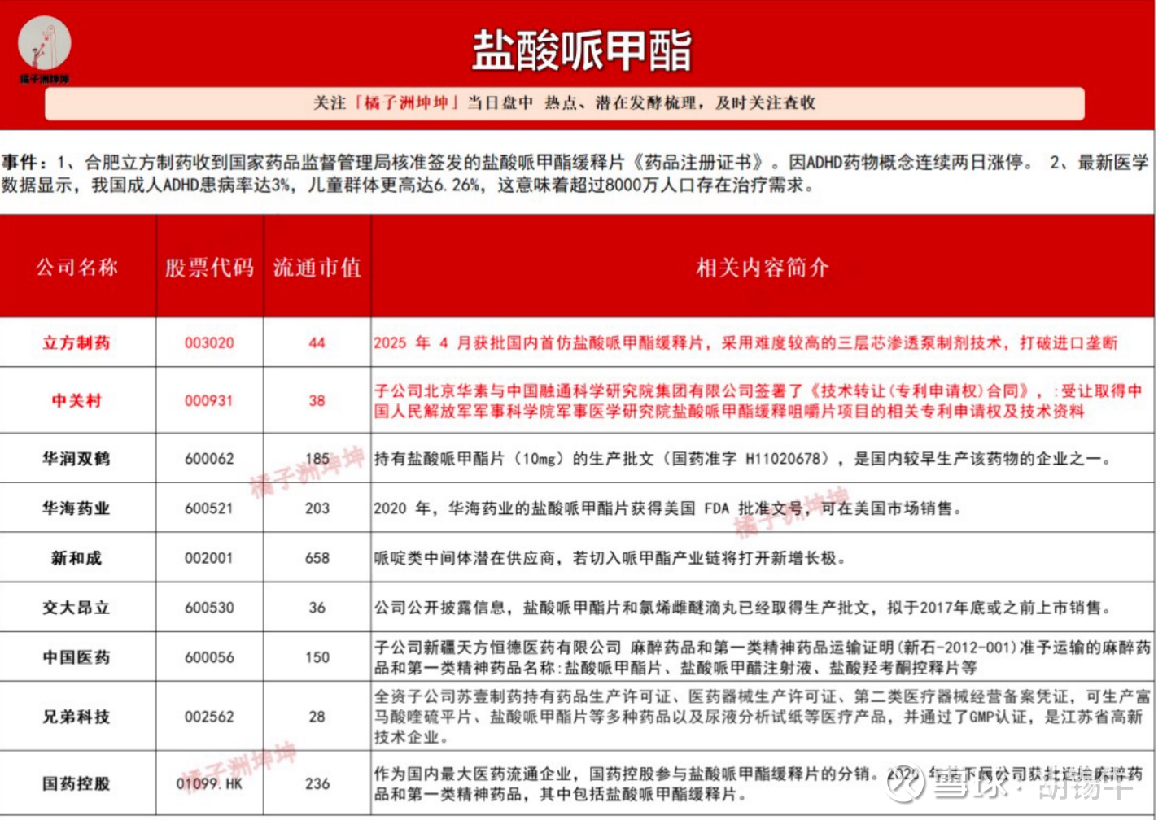The image size is (1167, 820).
Task: Select stock code 002562
Action: 209,717
